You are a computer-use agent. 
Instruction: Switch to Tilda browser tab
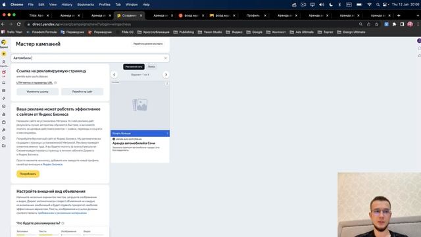click(36, 16)
